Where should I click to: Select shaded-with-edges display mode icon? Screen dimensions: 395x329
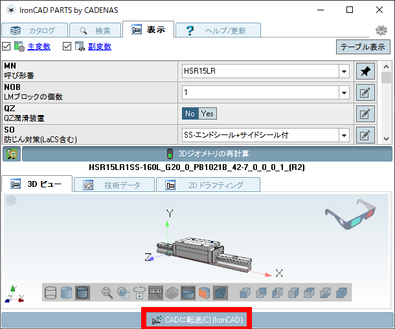pos(82,293)
